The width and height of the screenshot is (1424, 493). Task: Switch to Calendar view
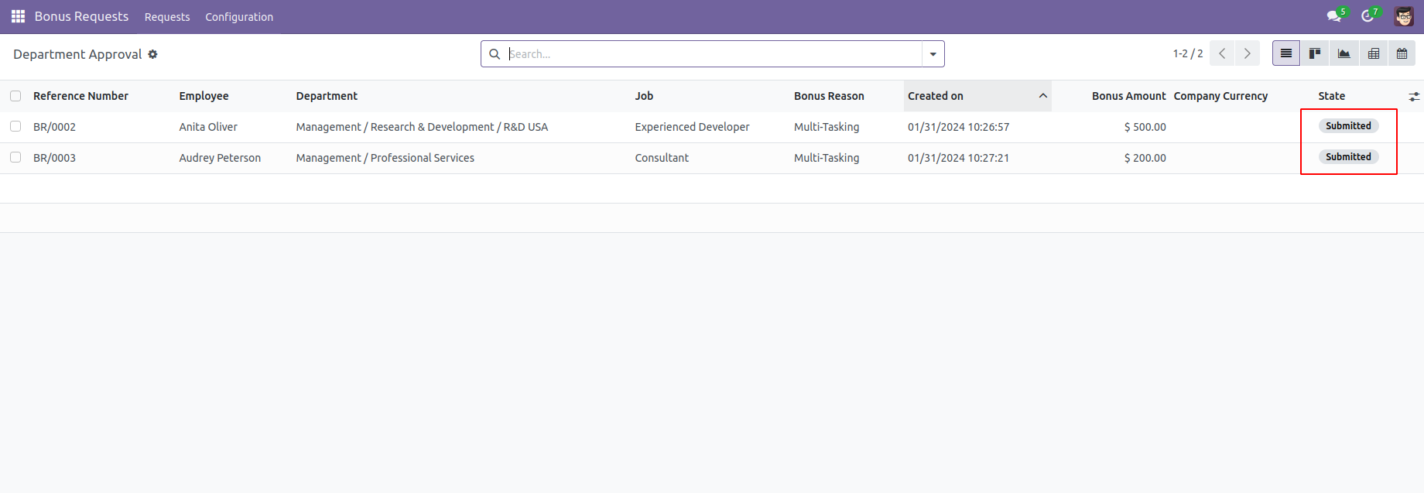1402,53
